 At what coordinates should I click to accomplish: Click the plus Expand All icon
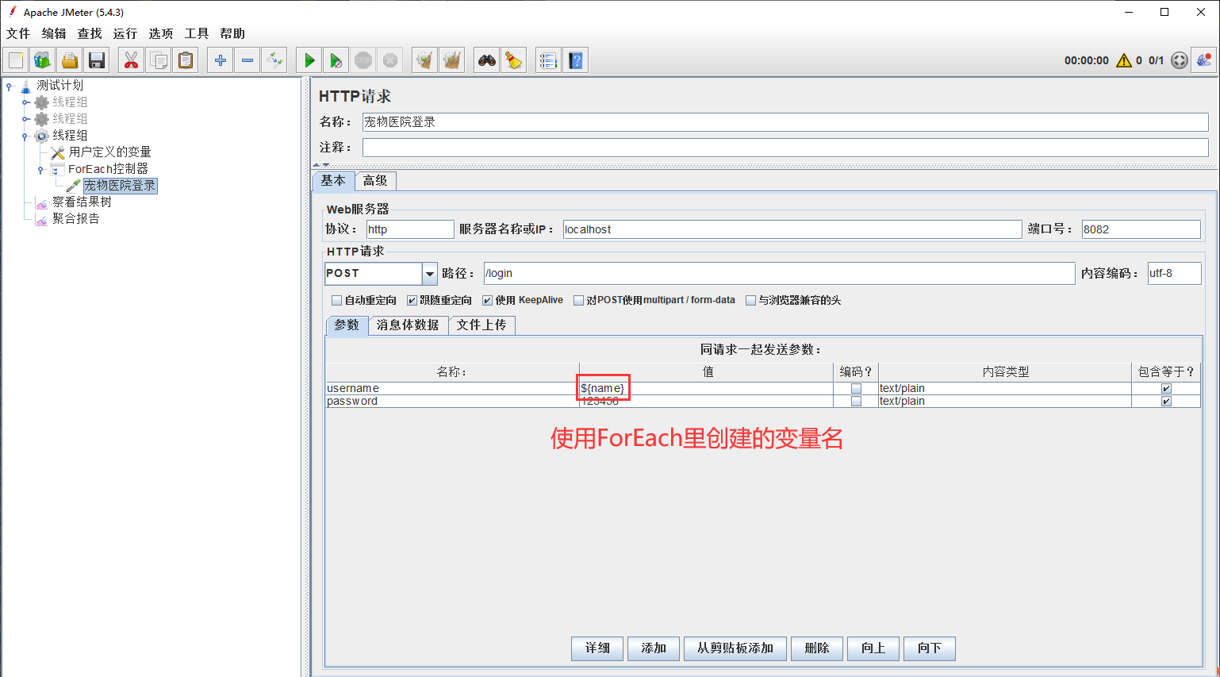pos(221,60)
